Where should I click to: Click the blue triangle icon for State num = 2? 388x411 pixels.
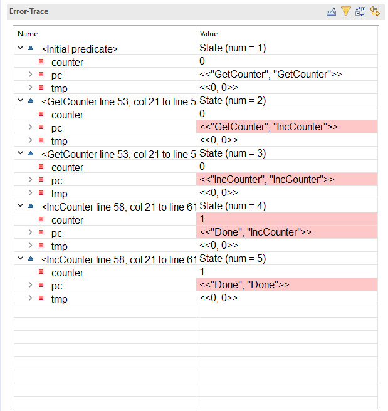[31, 101]
